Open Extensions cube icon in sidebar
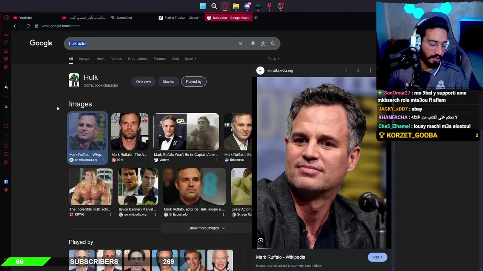Viewport: 483px width, 271px height. (x=6, y=154)
